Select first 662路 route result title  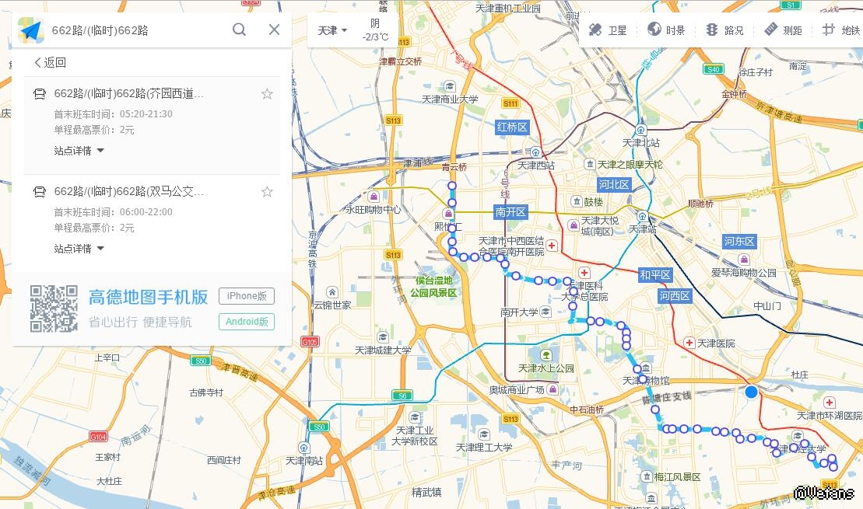tap(129, 93)
